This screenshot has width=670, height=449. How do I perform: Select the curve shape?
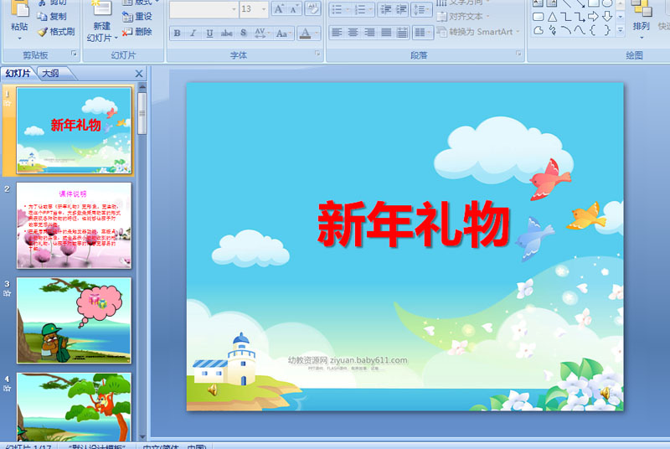click(x=580, y=30)
